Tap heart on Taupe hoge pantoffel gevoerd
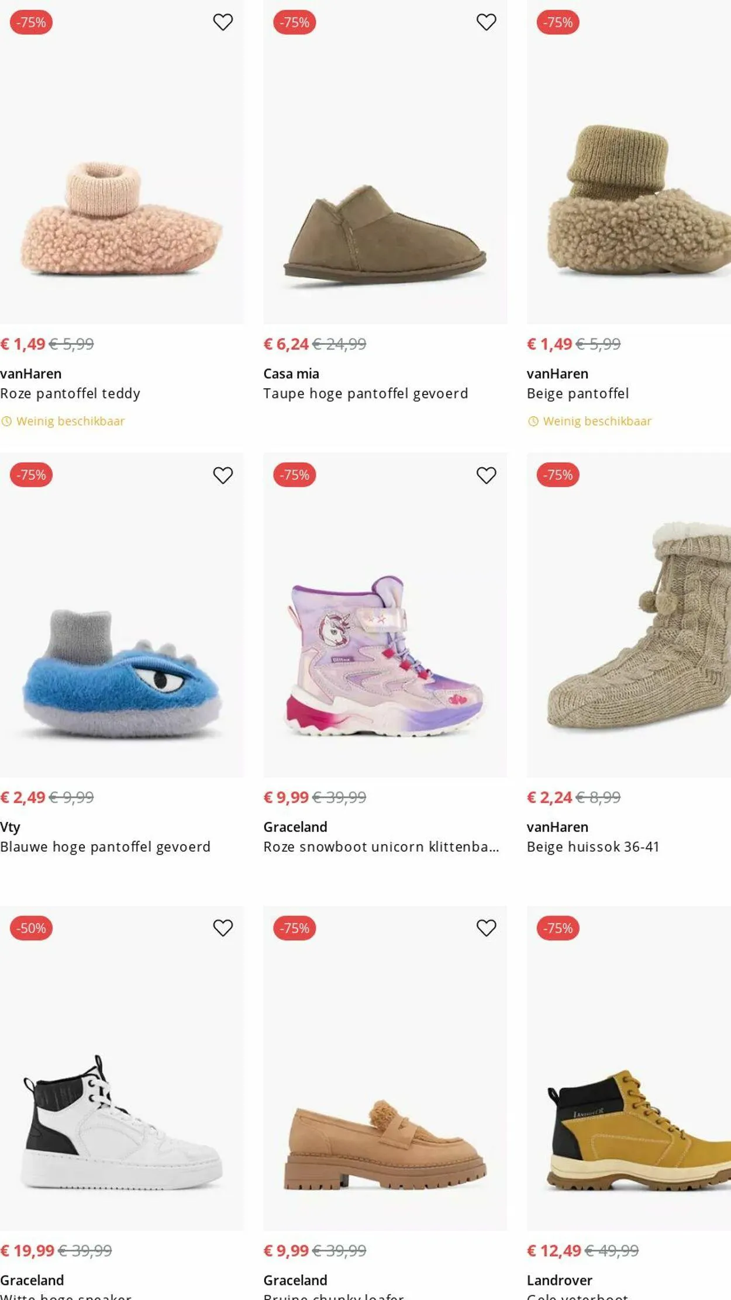731x1300 pixels. tap(486, 22)
